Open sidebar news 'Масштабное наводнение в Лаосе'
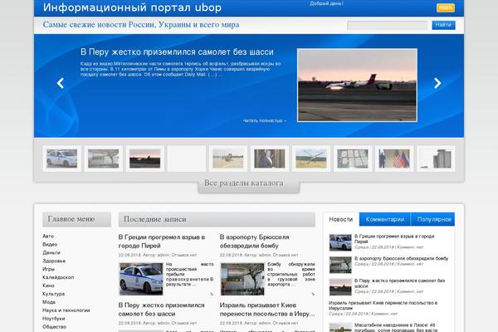 click(396, 328)
